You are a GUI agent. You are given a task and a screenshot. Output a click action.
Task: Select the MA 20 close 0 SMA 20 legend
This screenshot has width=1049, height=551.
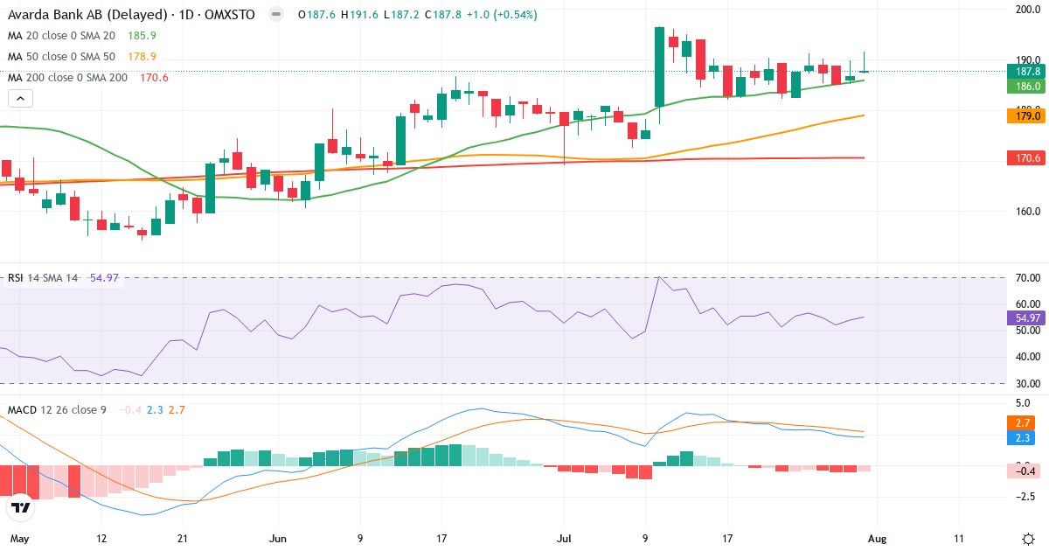click(61, 36)
